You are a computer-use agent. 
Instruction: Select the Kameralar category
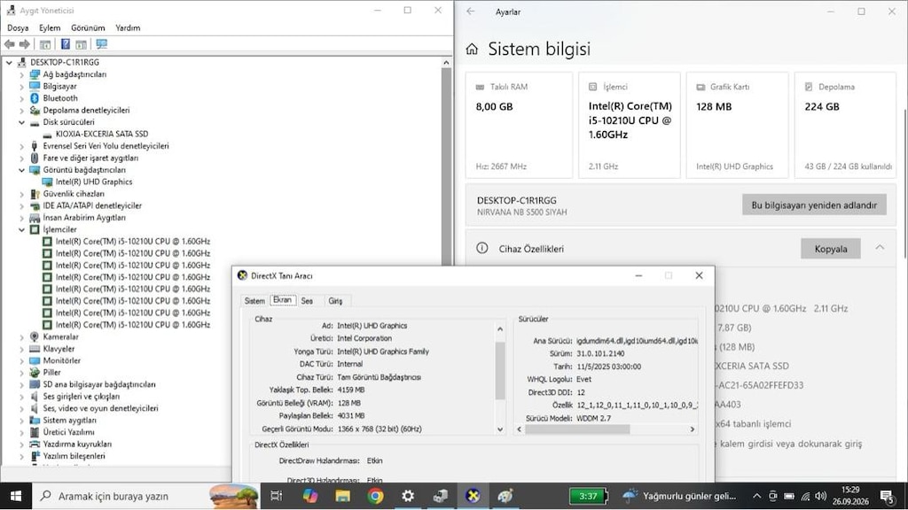60,337
